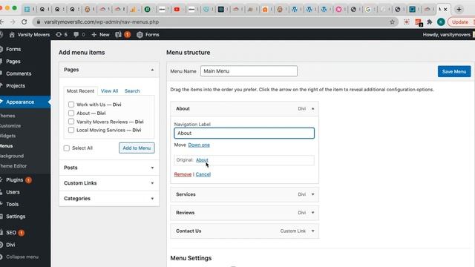Check the About — Divi page checkbox
Screen dimensions: 475x267
(x=71, y=113)
